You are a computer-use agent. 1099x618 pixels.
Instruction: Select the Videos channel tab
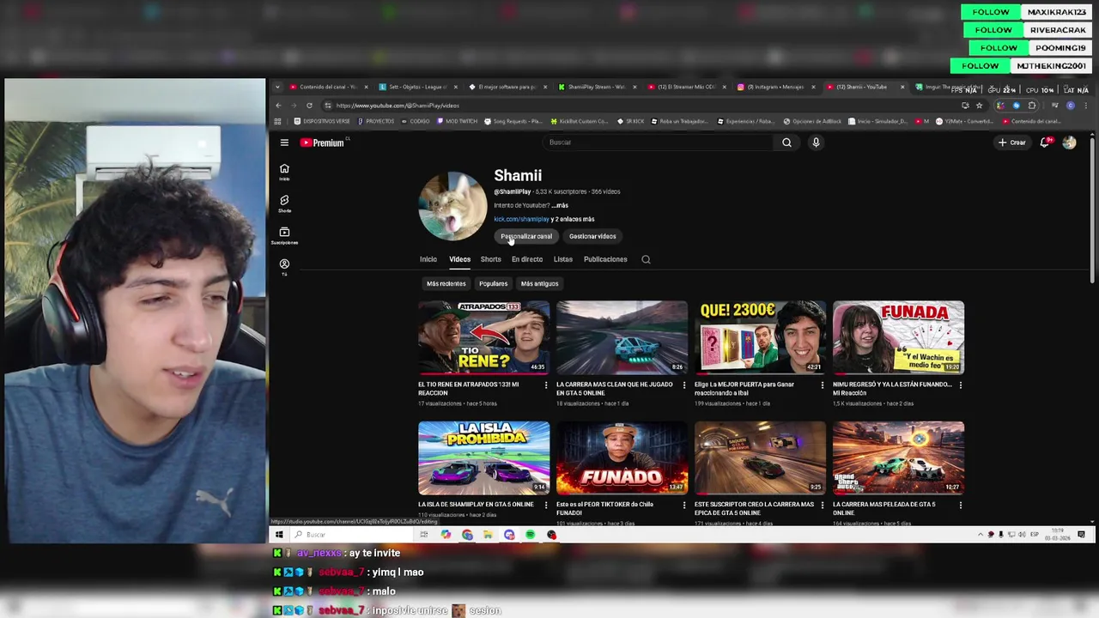point(459,259)
